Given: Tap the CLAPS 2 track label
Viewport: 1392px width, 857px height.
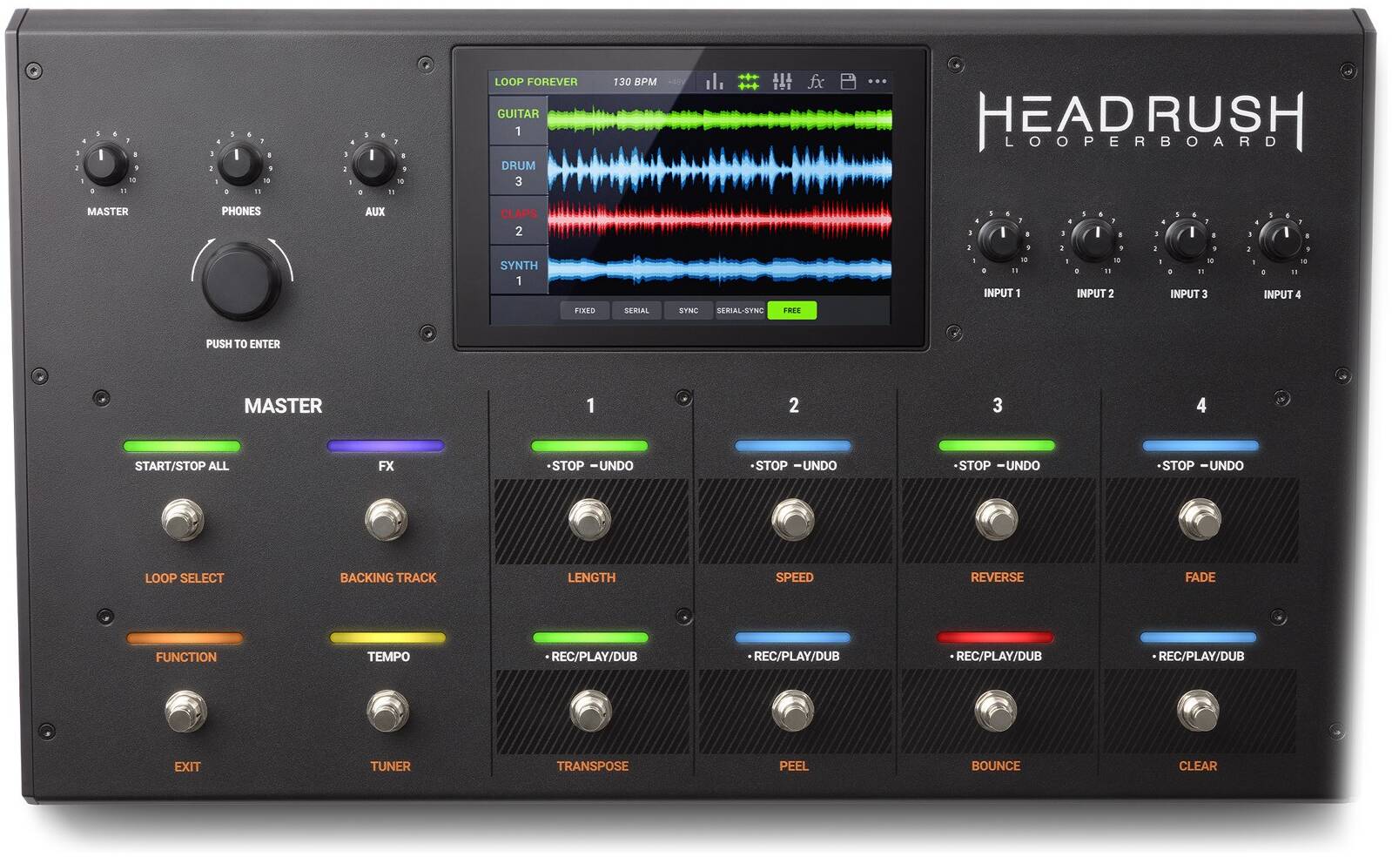Looking at the screenshot, I should pos(518,222).
